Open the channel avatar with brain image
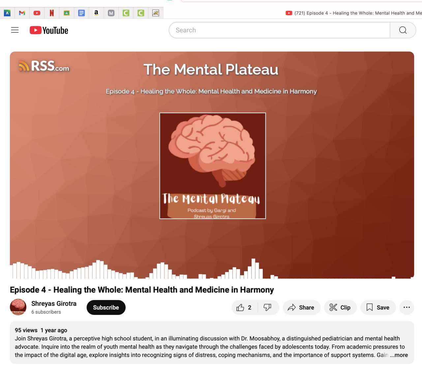Screen dimensions: 422x365 click(x=18, y=307)
